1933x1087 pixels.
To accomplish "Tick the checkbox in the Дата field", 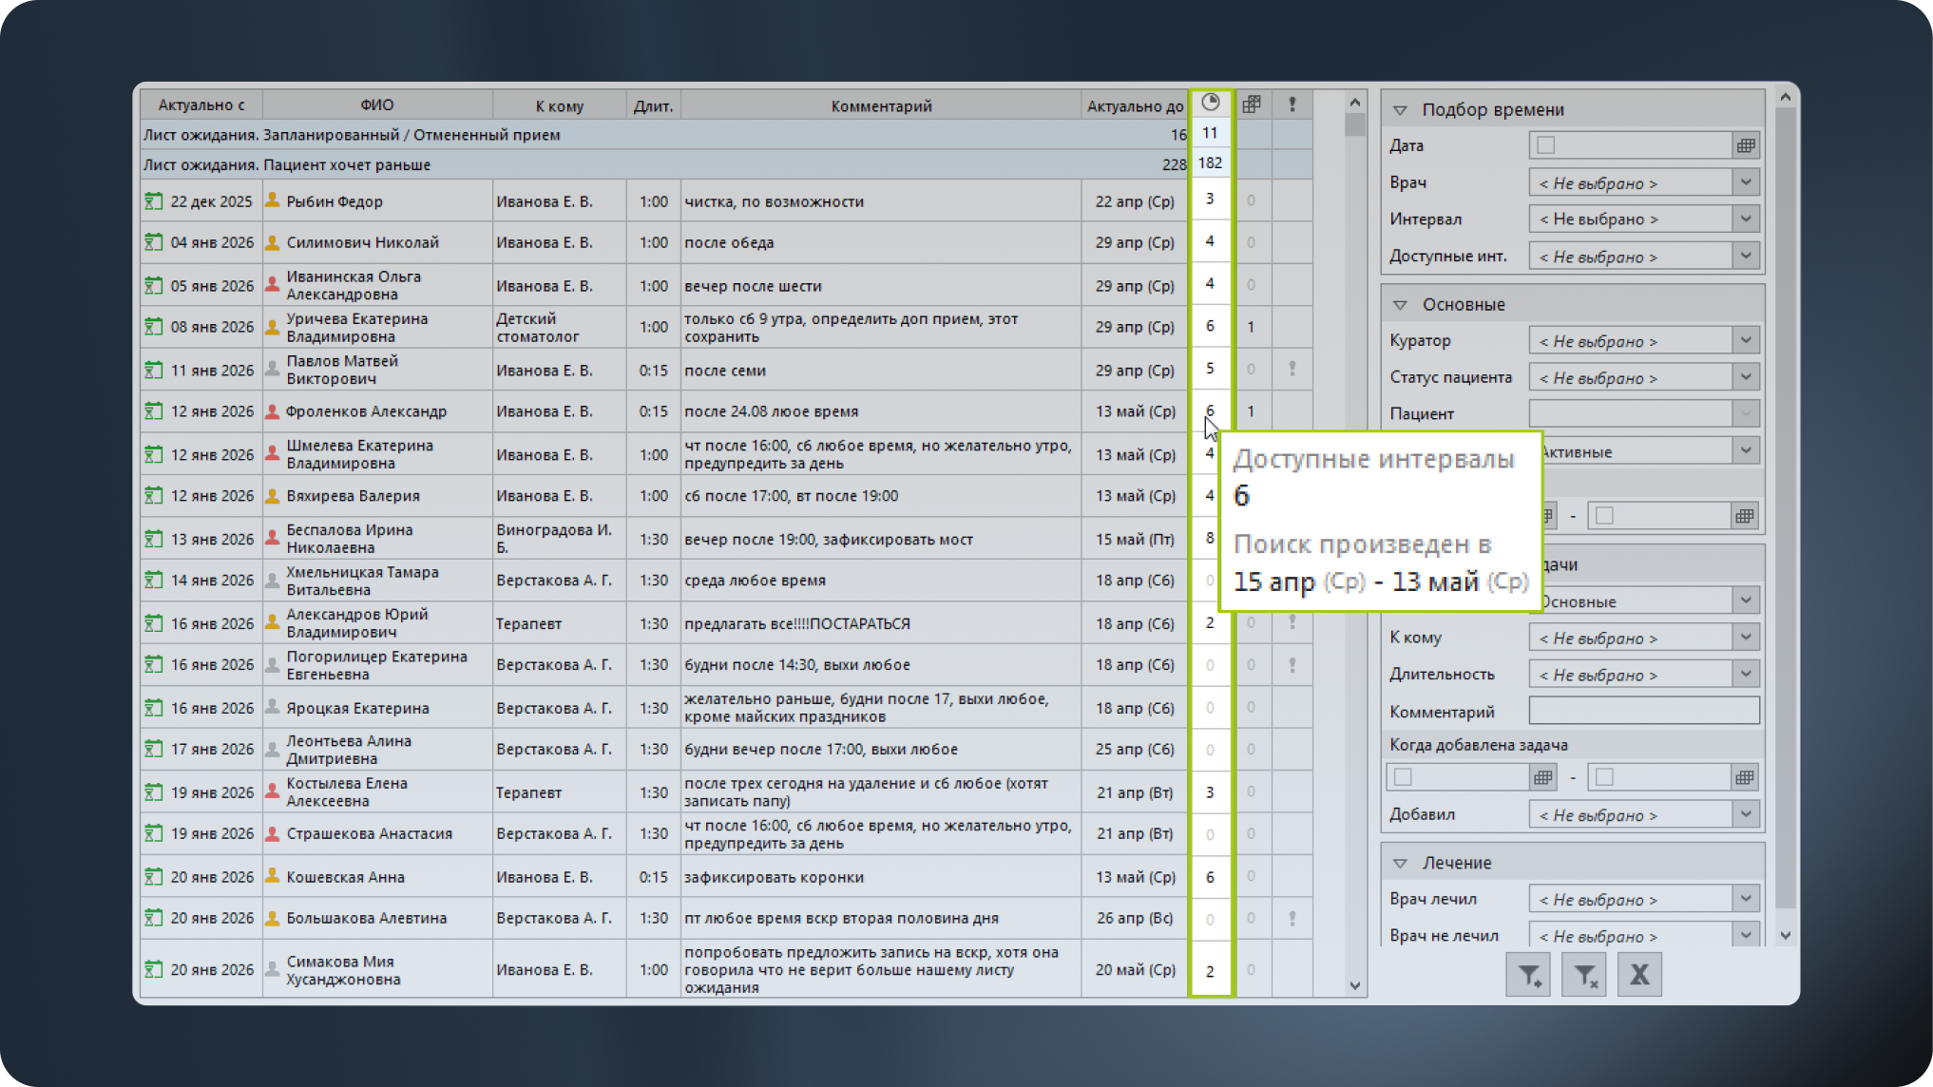I will 1546,145.
